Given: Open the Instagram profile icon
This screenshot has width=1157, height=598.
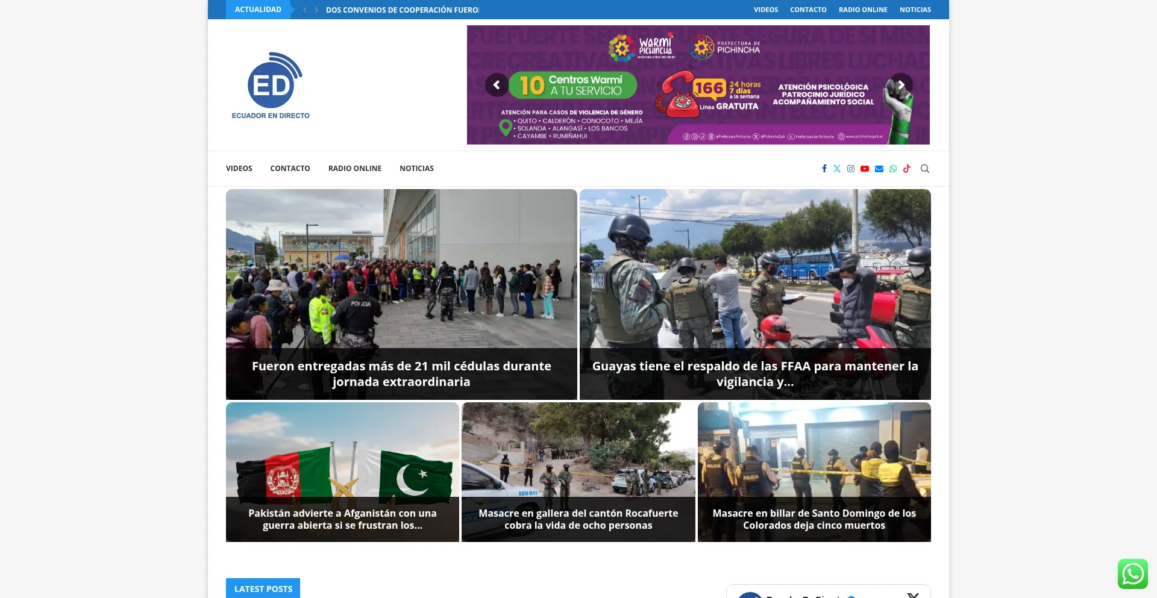Looking at the screenshot, I should [851, 169].
